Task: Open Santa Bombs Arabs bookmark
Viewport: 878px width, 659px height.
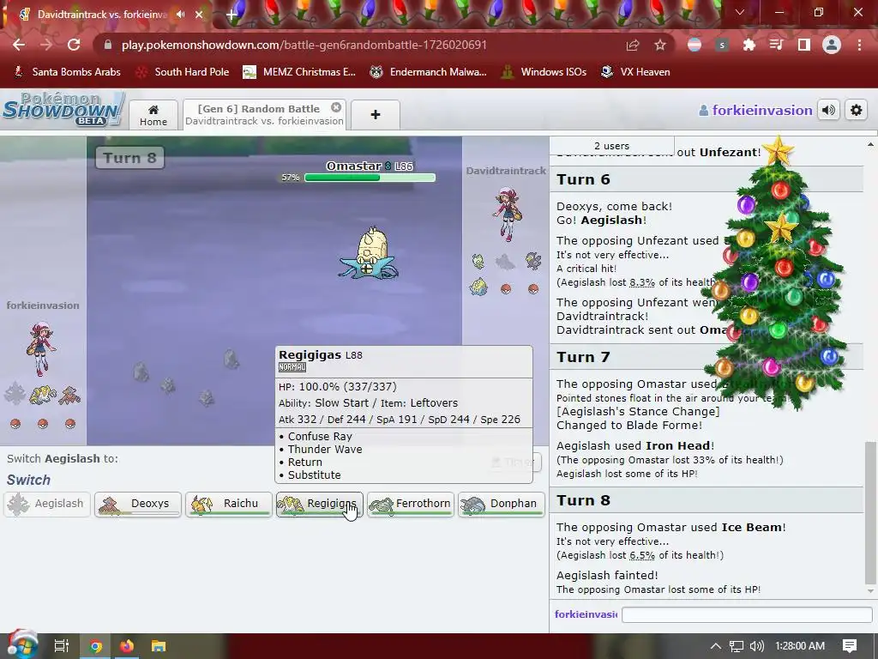Action: point(67,72)
